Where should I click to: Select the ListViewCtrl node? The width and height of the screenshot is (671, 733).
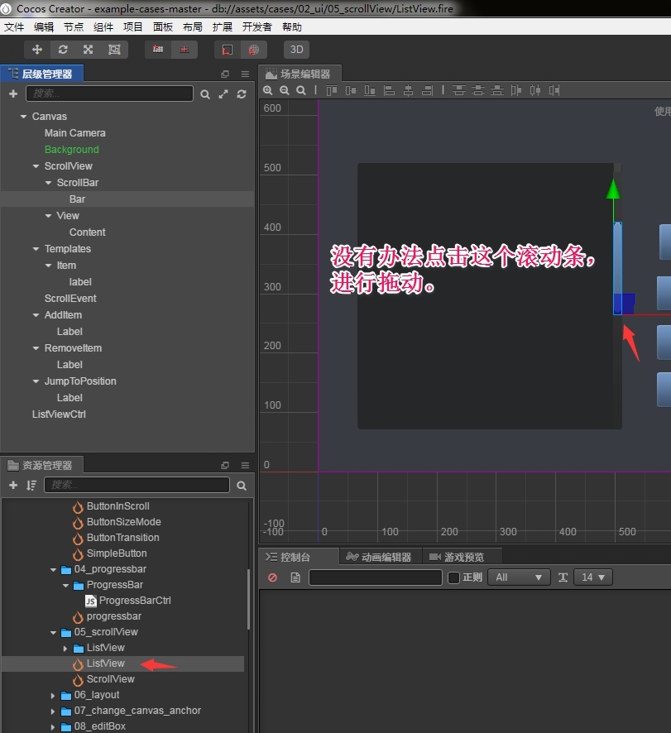point(59,414)
